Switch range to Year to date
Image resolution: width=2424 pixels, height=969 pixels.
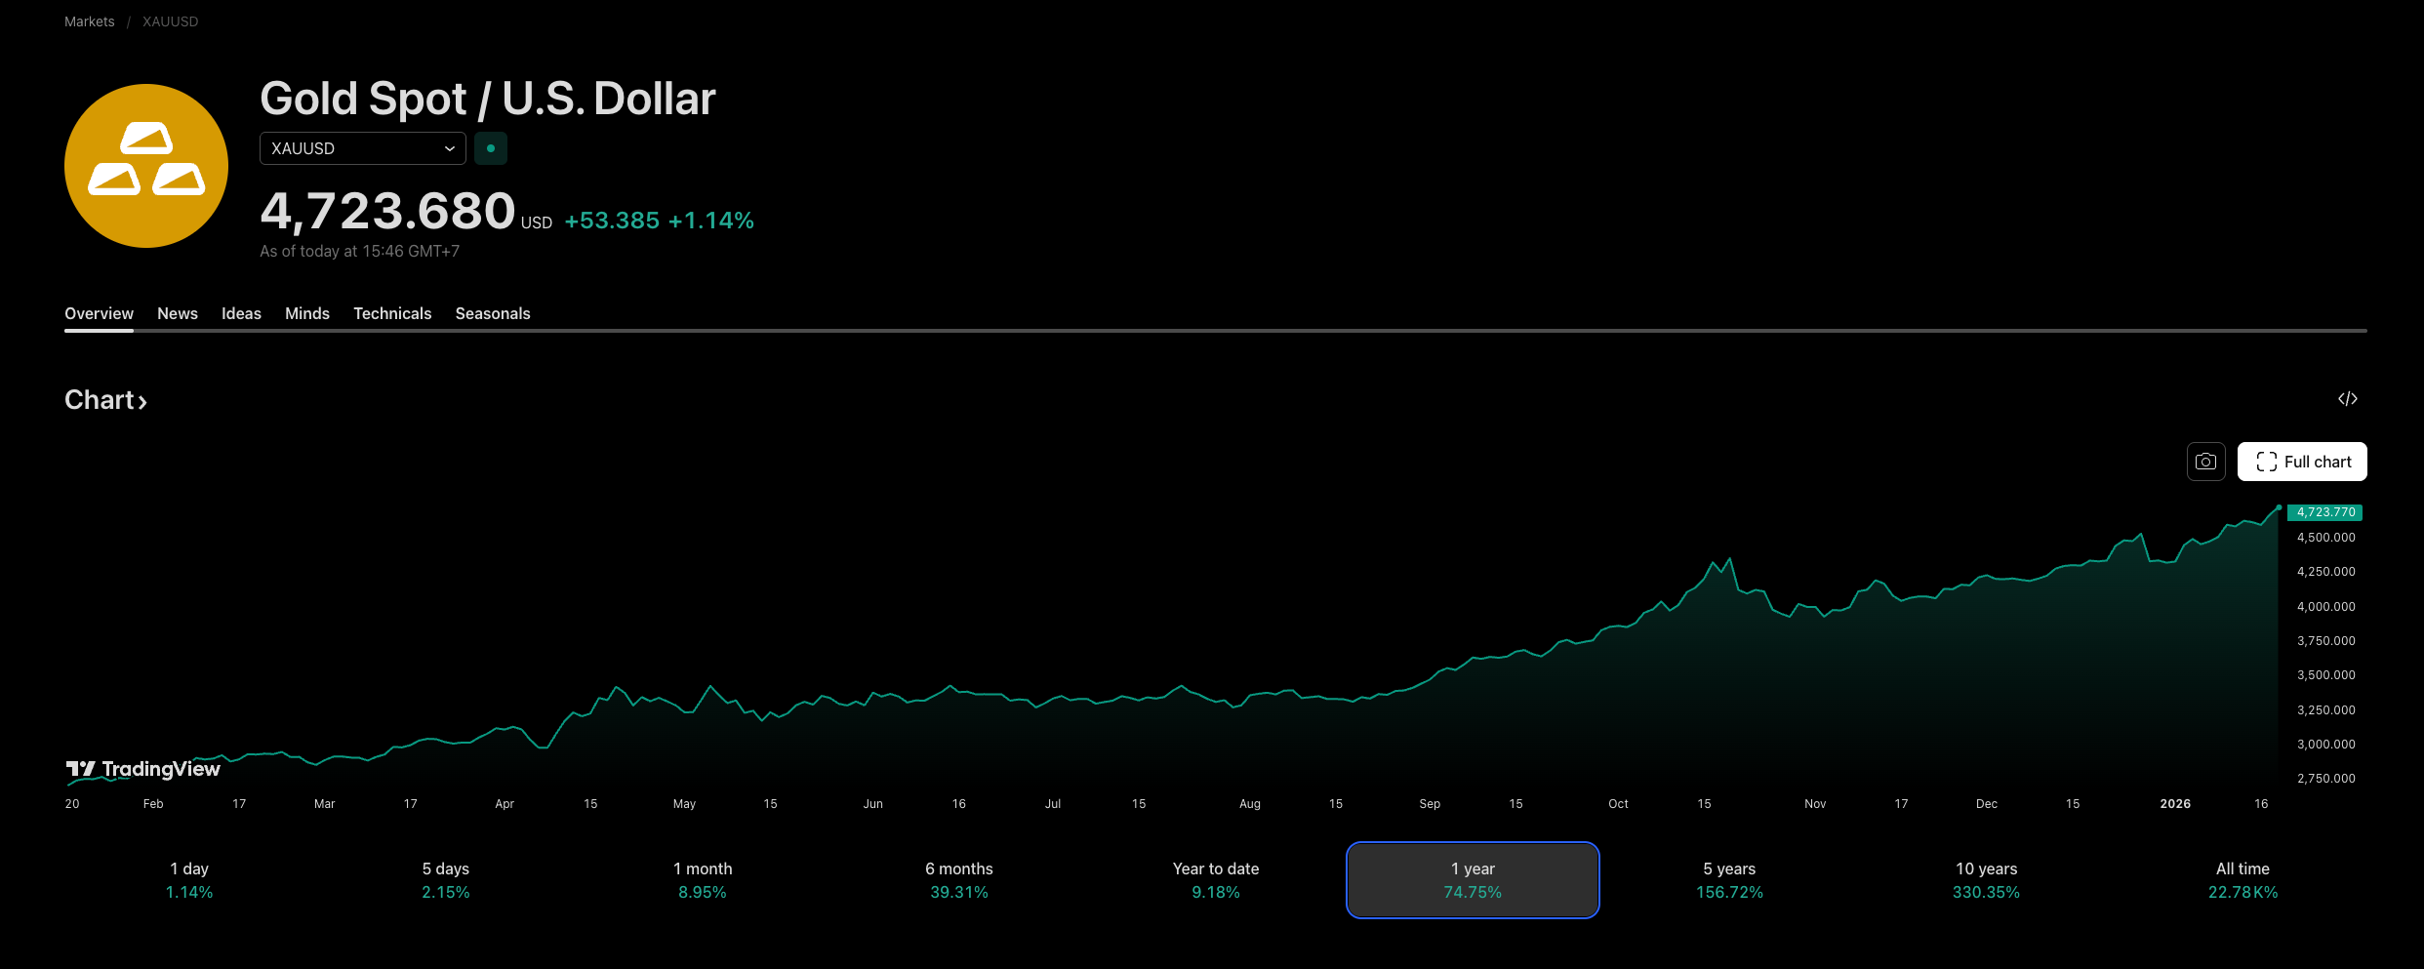coord(1215,879)
